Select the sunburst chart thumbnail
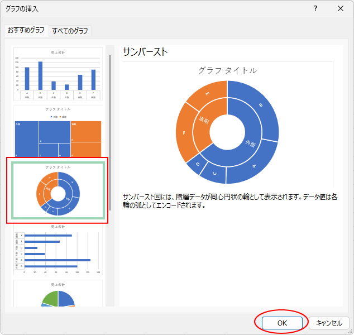This screenshot has width=354, height=335. click(58, 190)
